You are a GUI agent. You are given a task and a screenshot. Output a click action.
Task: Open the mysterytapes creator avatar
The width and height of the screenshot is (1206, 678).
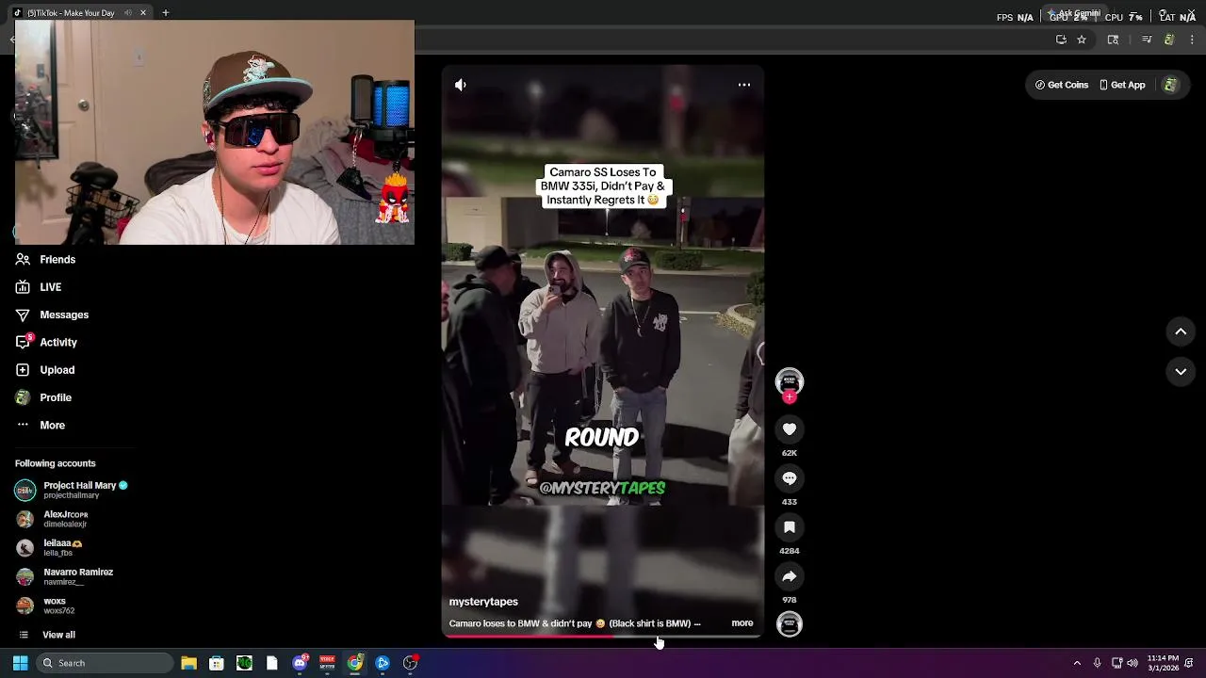790,381
